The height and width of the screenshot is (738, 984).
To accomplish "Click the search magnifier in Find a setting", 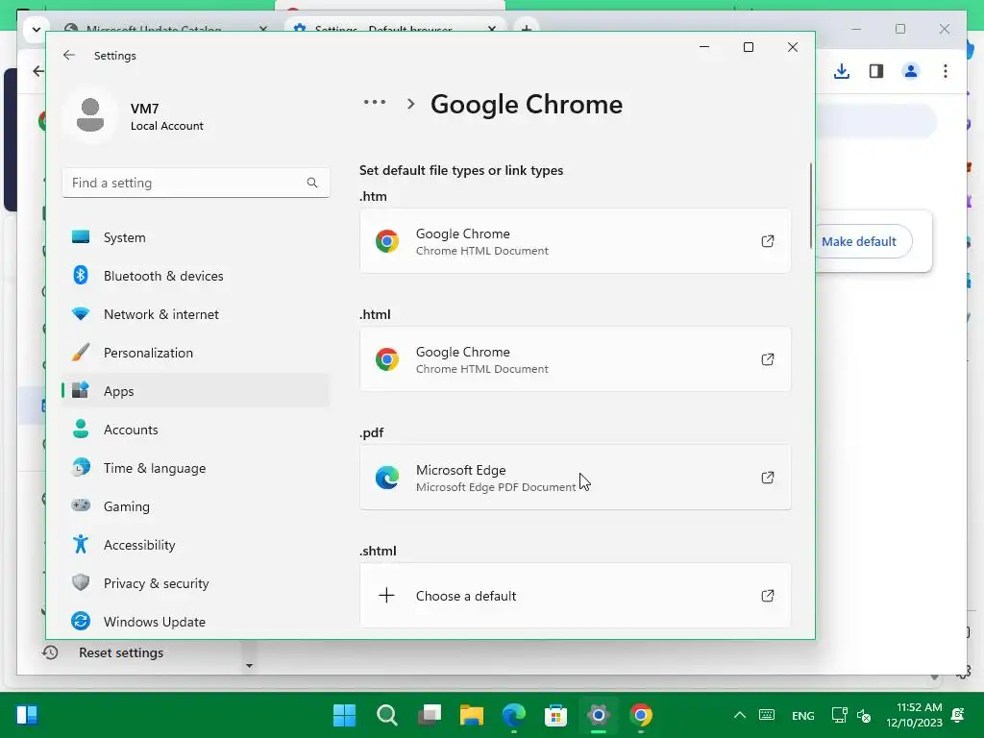I will point(312,183).
